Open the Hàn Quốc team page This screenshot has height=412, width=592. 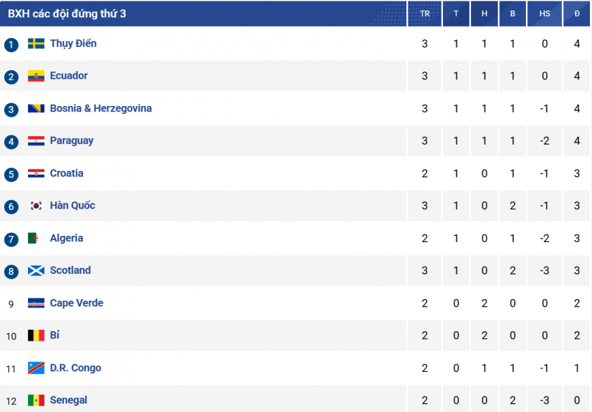[72, 206]
